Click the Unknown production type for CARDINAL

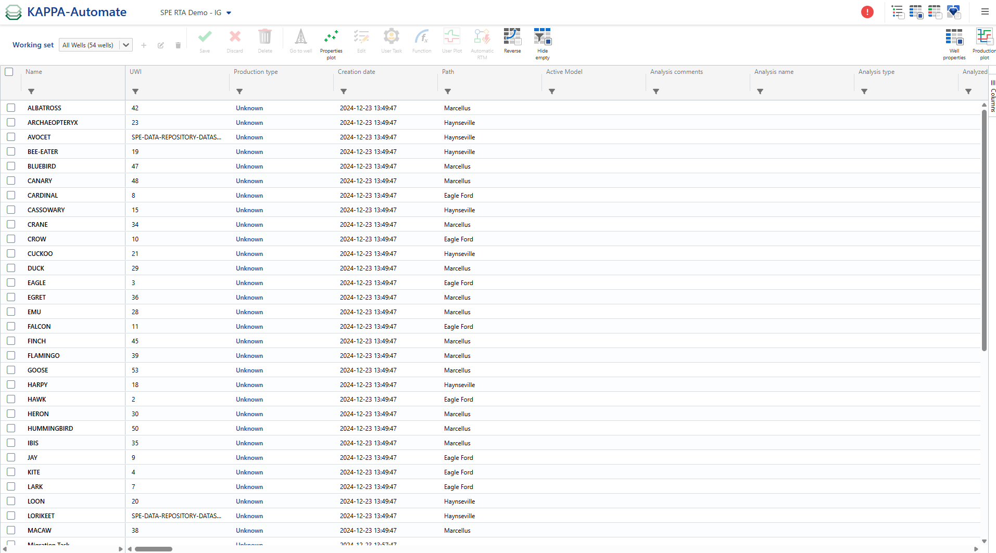249,196
